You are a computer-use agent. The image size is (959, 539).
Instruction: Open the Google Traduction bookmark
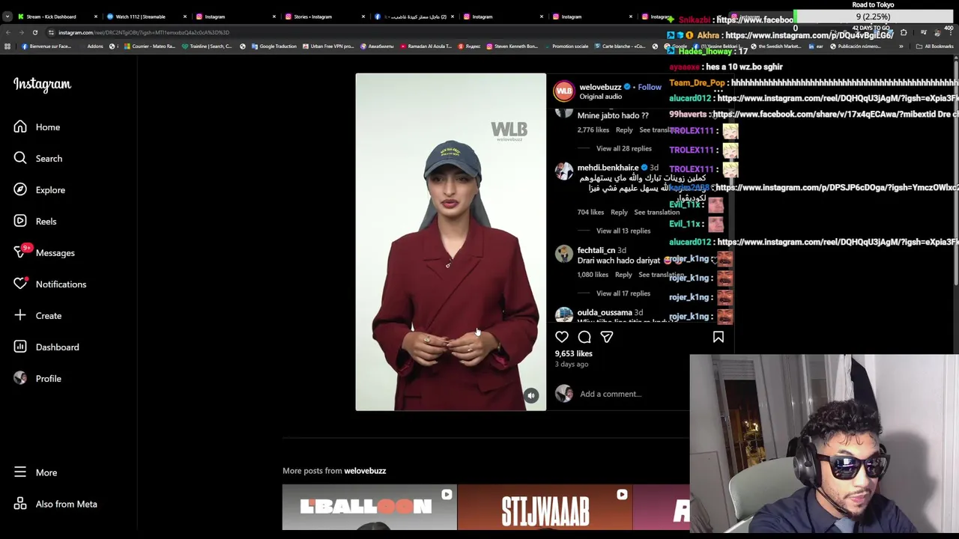click(274, 46)
